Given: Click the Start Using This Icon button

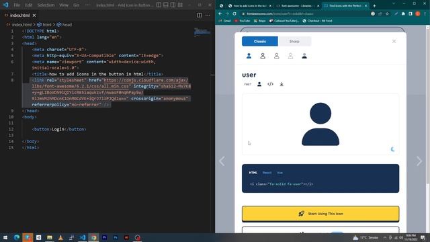Looking at the screenshot, I should click(320, 214).
